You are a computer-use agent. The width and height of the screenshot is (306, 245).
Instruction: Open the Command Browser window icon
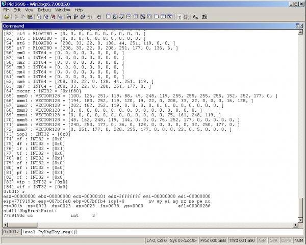[170, 17]
